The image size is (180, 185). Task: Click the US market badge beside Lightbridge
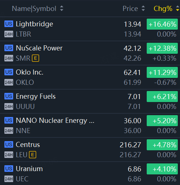[x=9, y=24]
